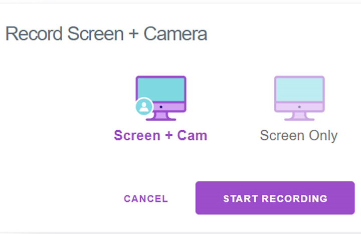Click the teal display of Screen + Cam monitor
This screenshot has height=234, width=361.
pyautogui.click(x=161, y=89)
